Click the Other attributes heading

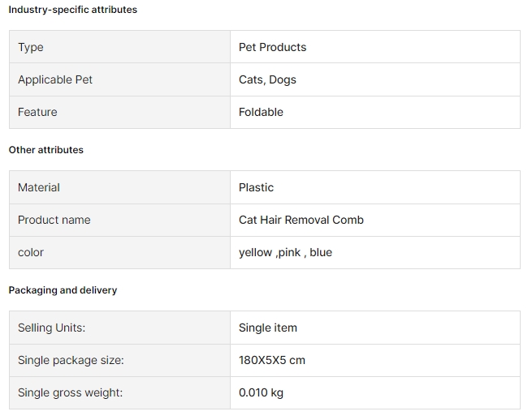pos(46,150)
